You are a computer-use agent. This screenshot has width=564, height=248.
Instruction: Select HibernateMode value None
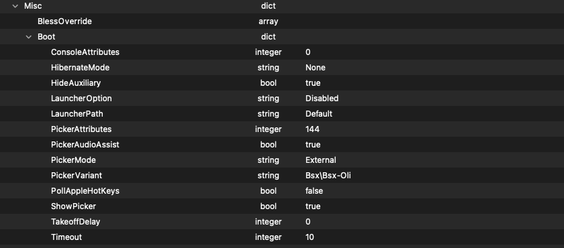pos(316,68)
